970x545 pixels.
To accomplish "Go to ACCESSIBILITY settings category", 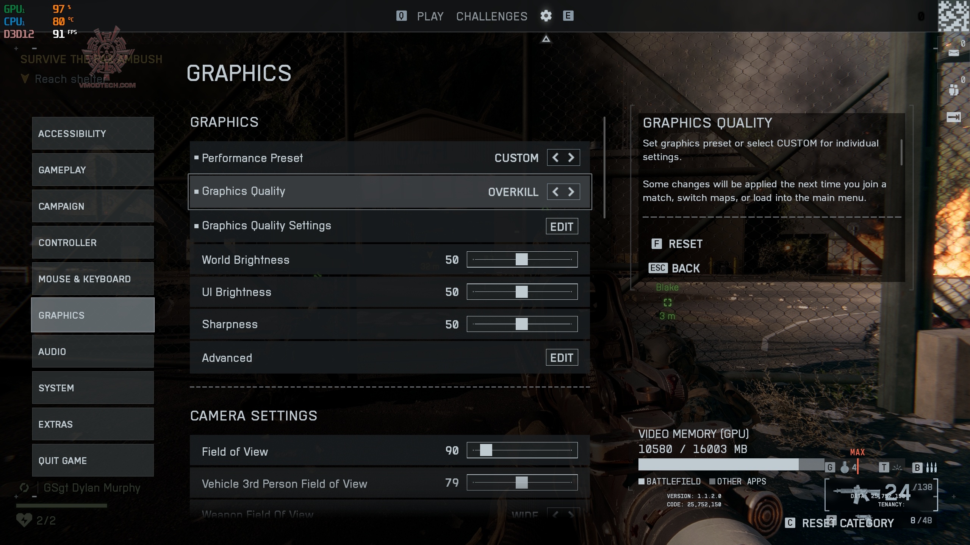I will pyautogui.click(x=93, y=133).
